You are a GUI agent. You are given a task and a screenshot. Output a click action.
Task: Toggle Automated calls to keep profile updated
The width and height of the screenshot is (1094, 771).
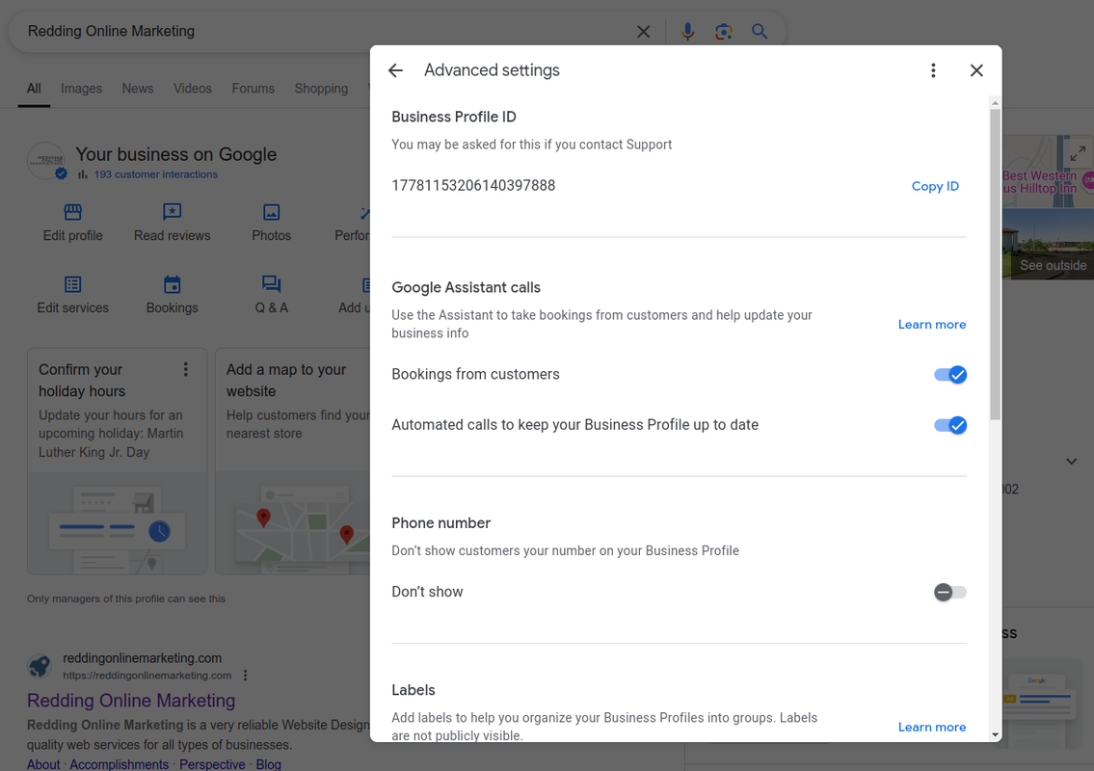point(950,426)
